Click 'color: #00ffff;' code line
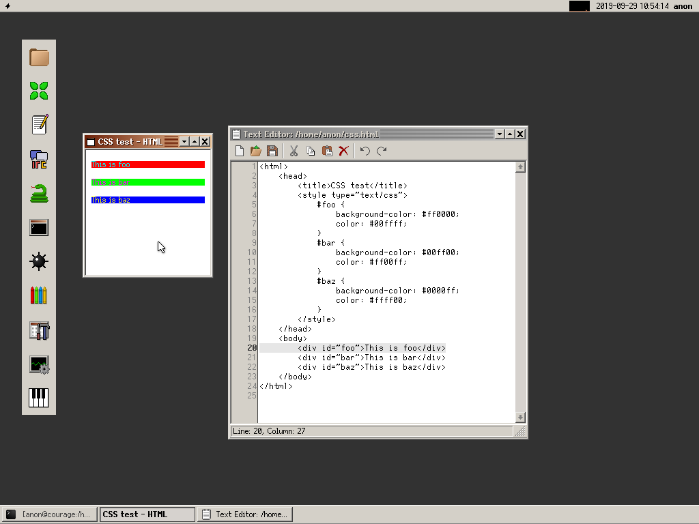 371,224
